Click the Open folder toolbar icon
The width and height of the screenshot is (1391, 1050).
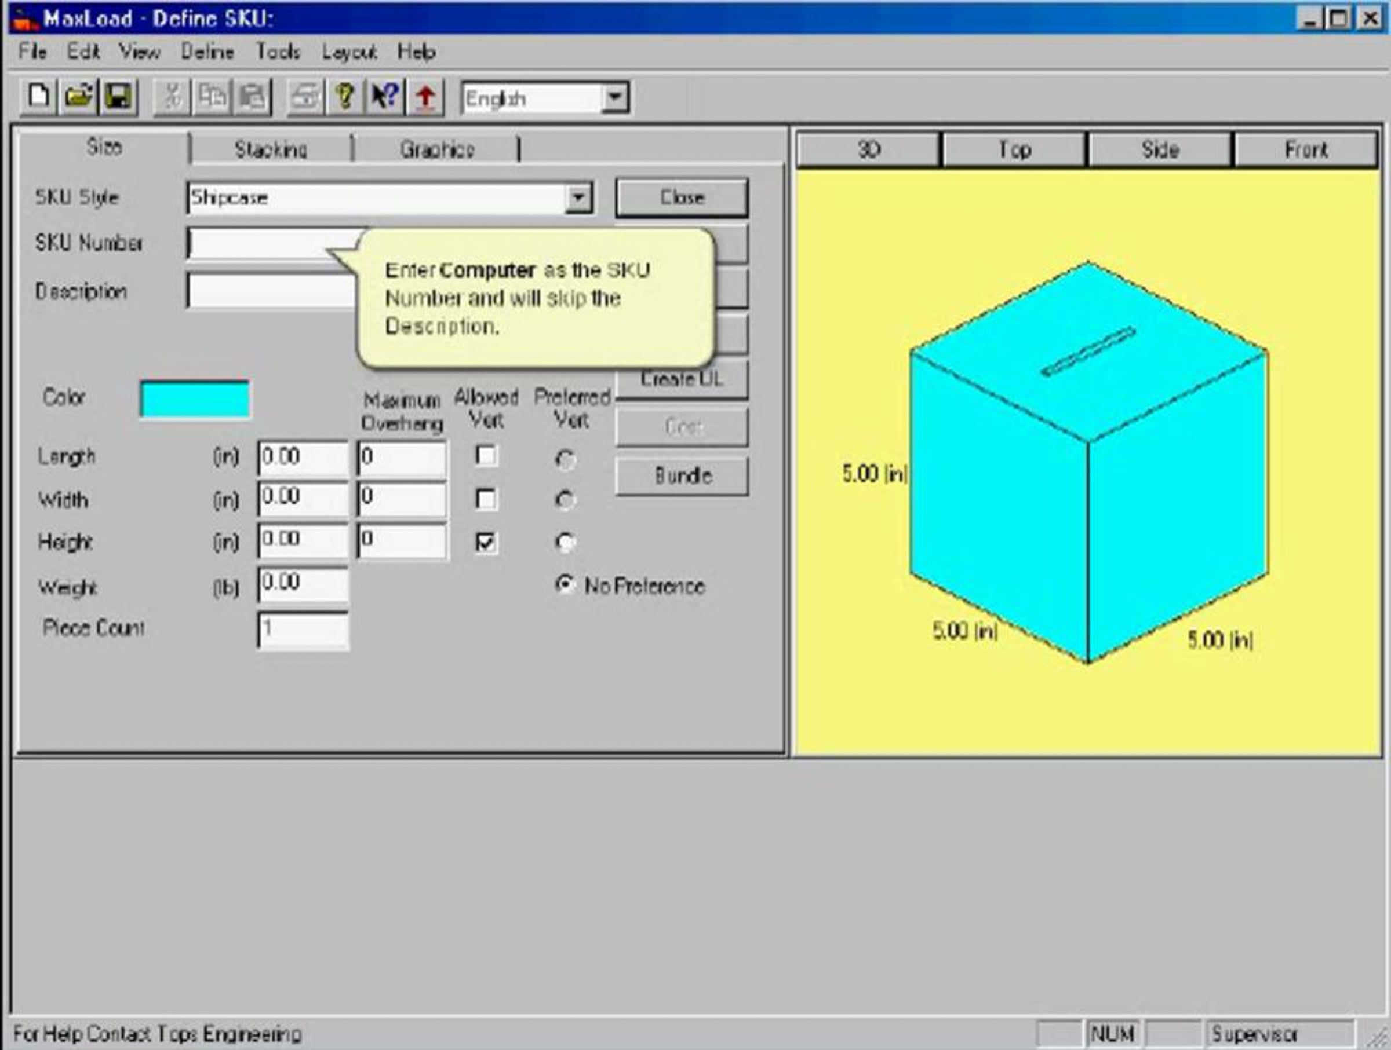point(78,97)
